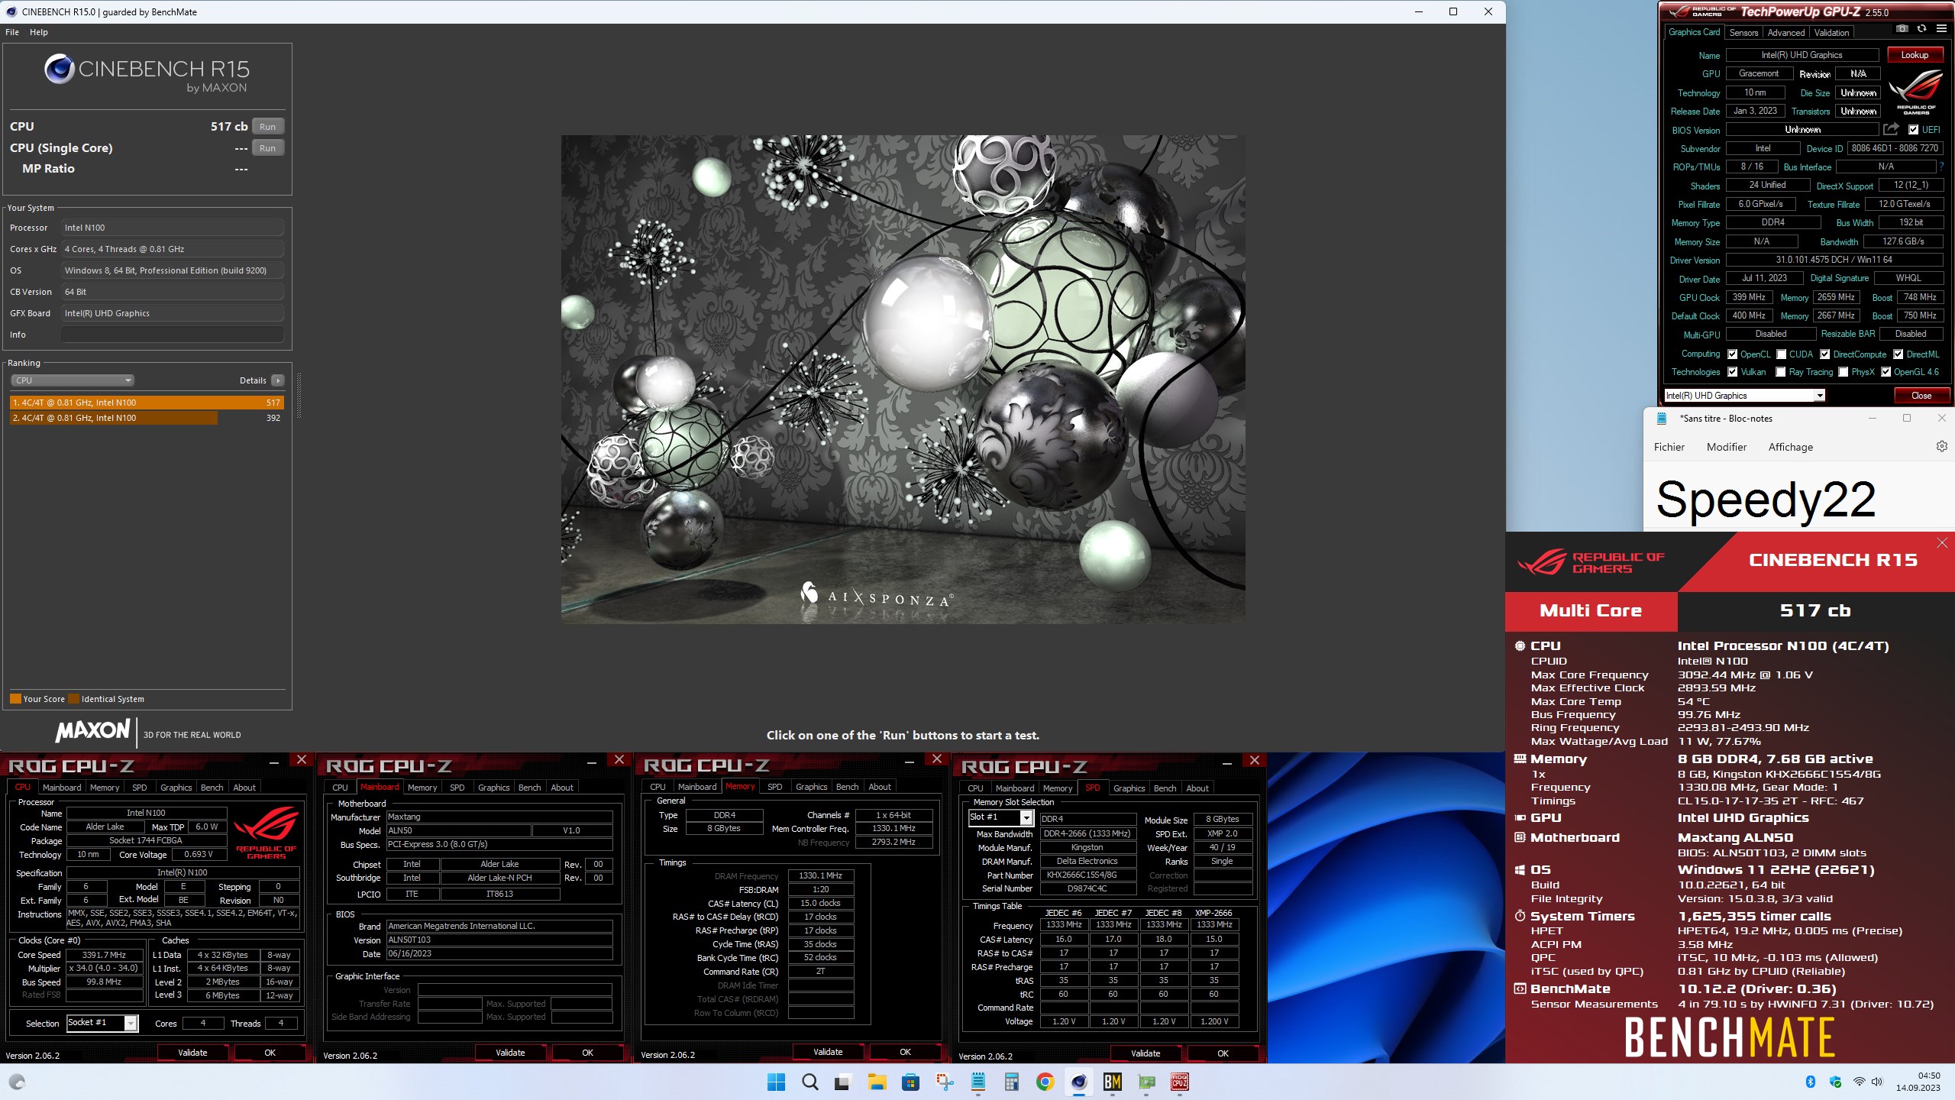Toggle the OpenCL checkbox
The image size is (1955, 1100).
1733,354
